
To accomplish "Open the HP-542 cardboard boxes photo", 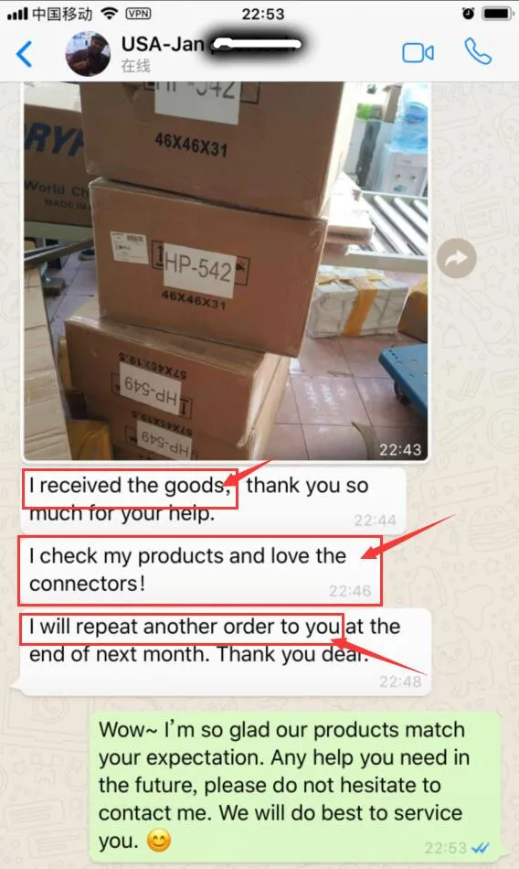I will (x=225, y=271).
